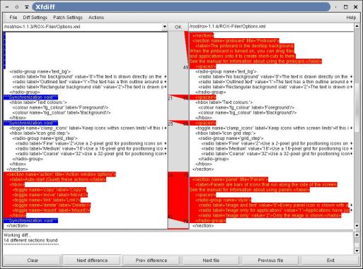This screenshot has width=363, height=269.
Task: Click the window menu icon in title bar
Action: pyautogui.click(x=7, y=7)
